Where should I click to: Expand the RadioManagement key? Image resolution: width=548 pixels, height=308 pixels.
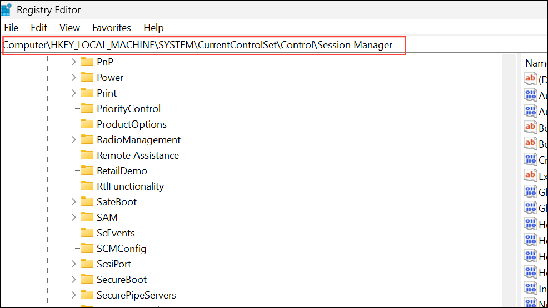point(73,139)
